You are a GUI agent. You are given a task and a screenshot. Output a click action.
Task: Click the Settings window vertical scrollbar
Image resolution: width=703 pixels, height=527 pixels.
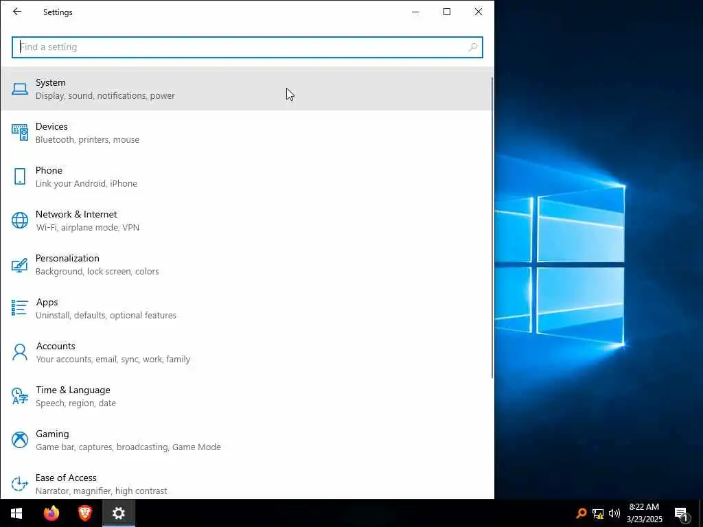pos(493,228)
